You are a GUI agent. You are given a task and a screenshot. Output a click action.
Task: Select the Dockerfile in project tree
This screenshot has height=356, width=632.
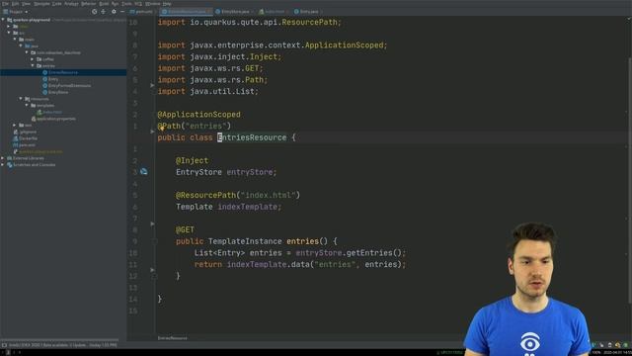(x=28, y=138)
